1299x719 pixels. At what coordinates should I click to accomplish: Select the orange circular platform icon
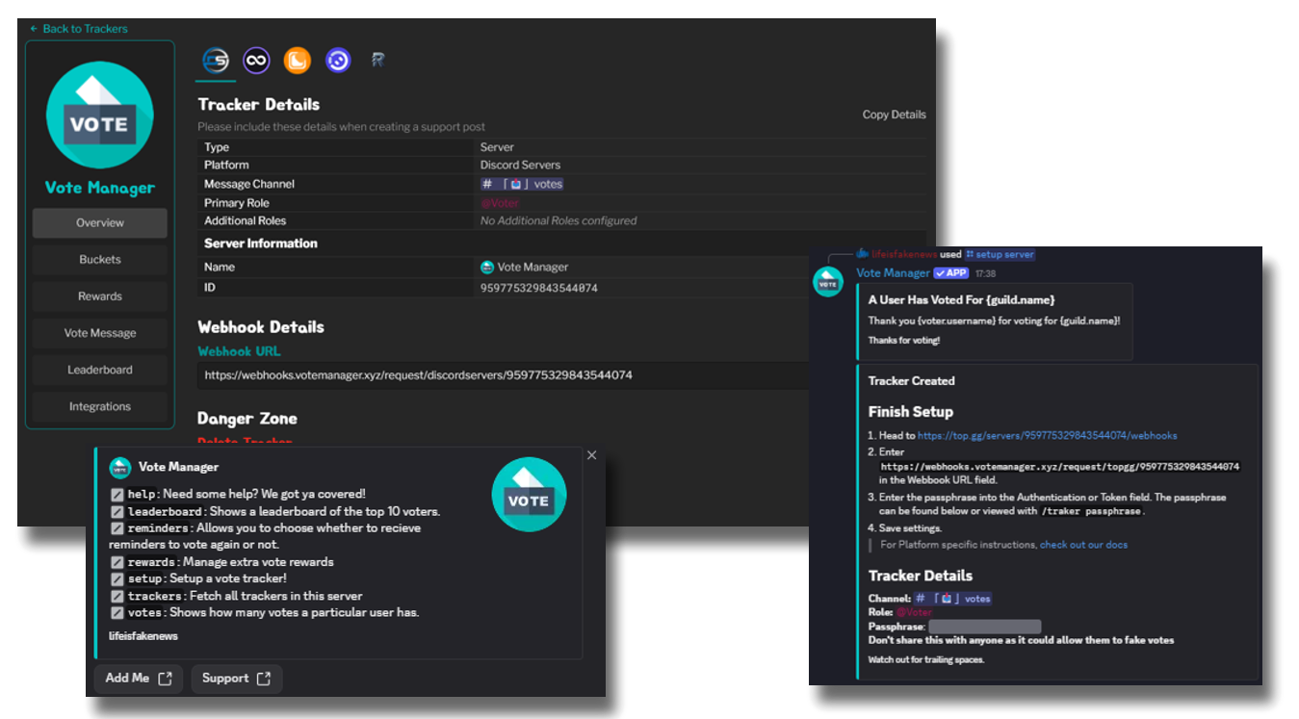pos(298,62)
